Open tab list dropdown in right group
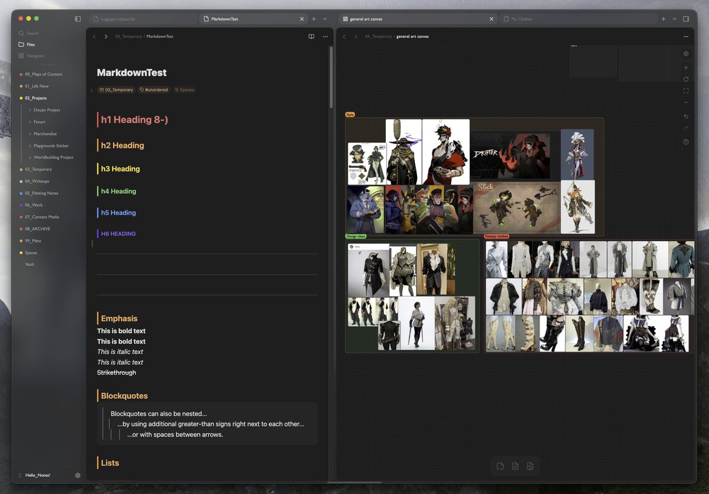Screen dimensions: 709x494 [675, 19]
